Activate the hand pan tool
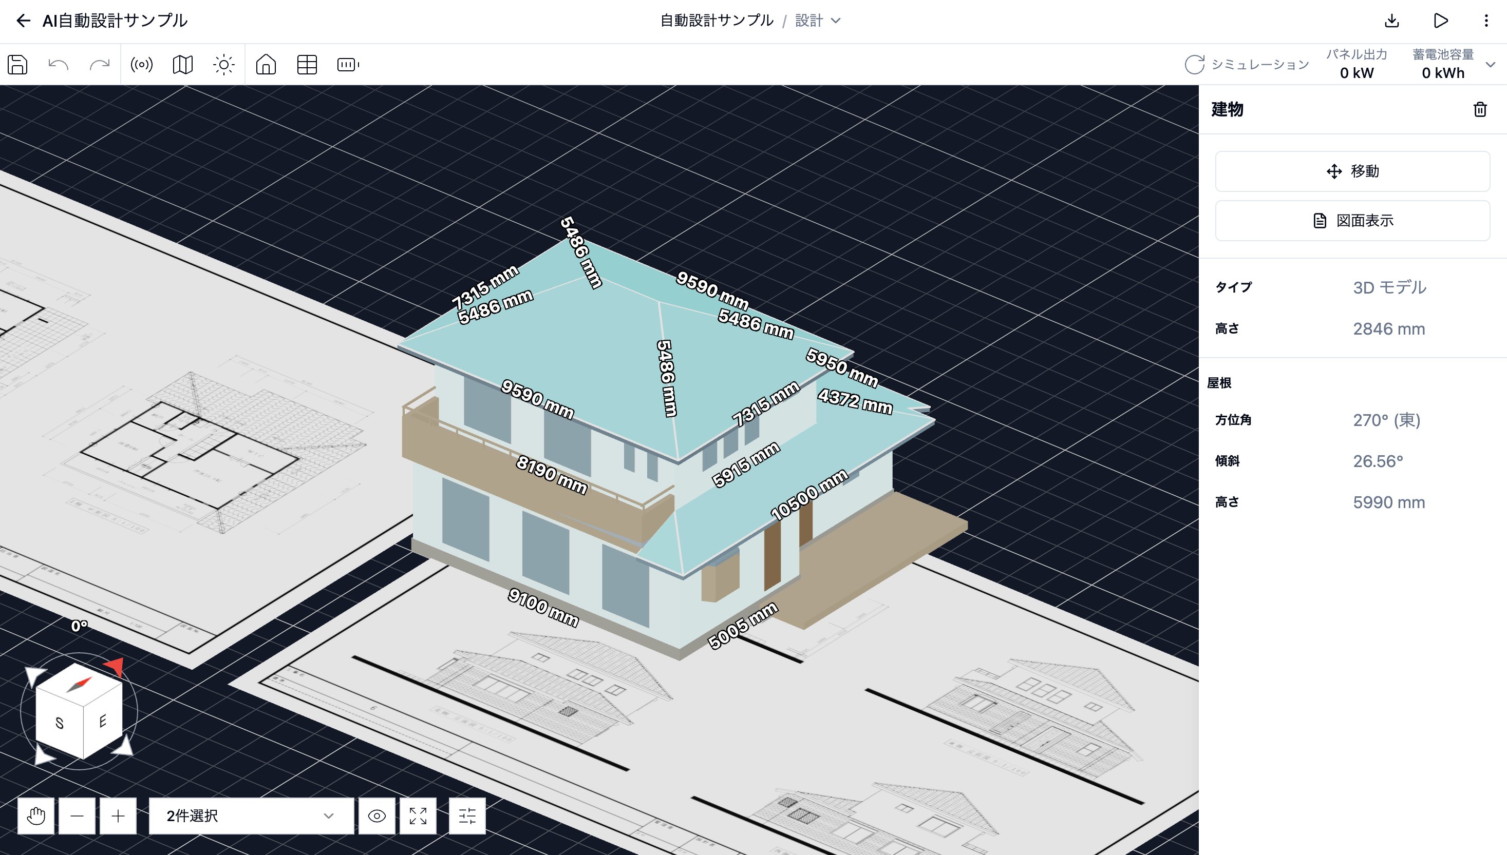The height and width of the screenshot is (855, 1507). 36,815
